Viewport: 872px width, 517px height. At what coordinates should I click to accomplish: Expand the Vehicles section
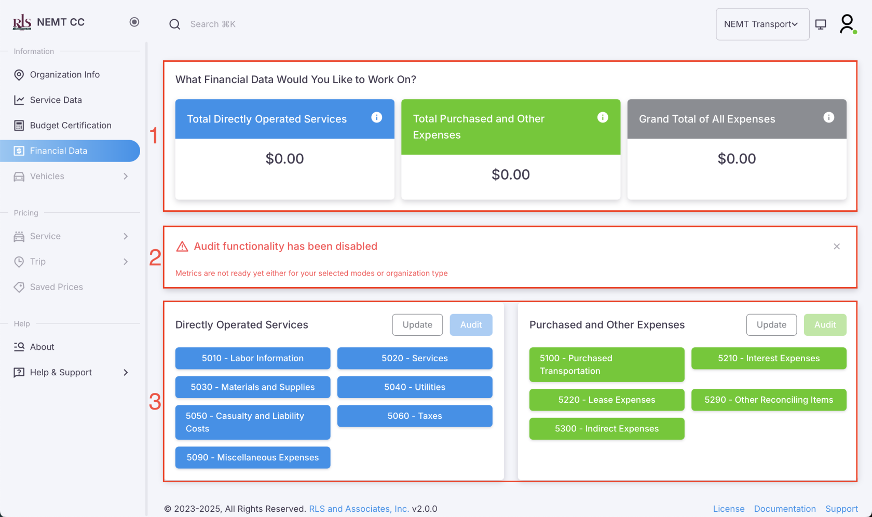[70, 176]
